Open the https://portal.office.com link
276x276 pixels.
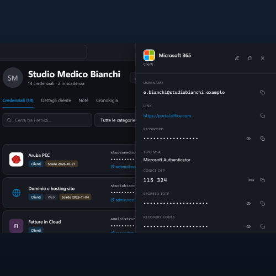point(167,116)
